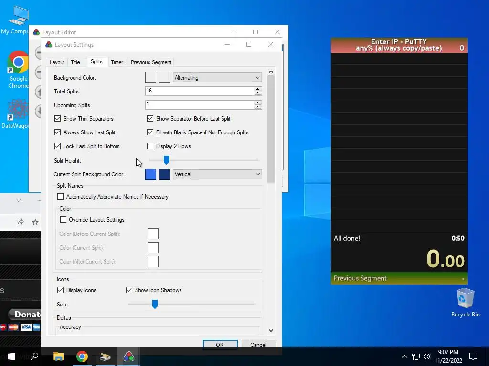The image size is (489, 366).
Task: Click the icon Size slider handle
Action: coord(155,304)
